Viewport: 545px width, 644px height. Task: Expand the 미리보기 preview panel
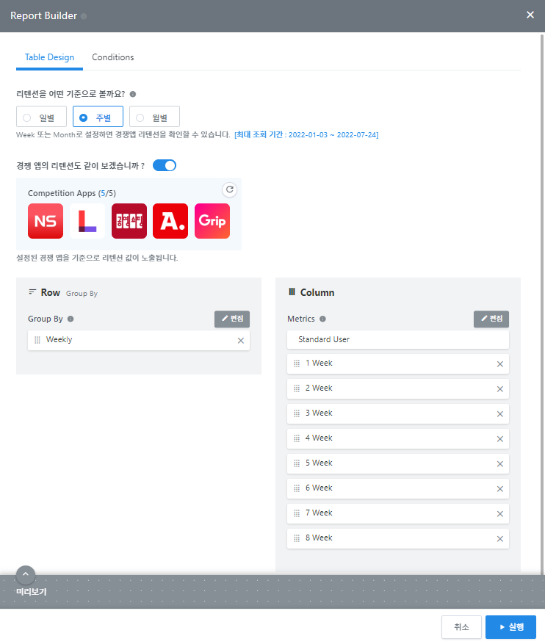click(x=26, y=574)
